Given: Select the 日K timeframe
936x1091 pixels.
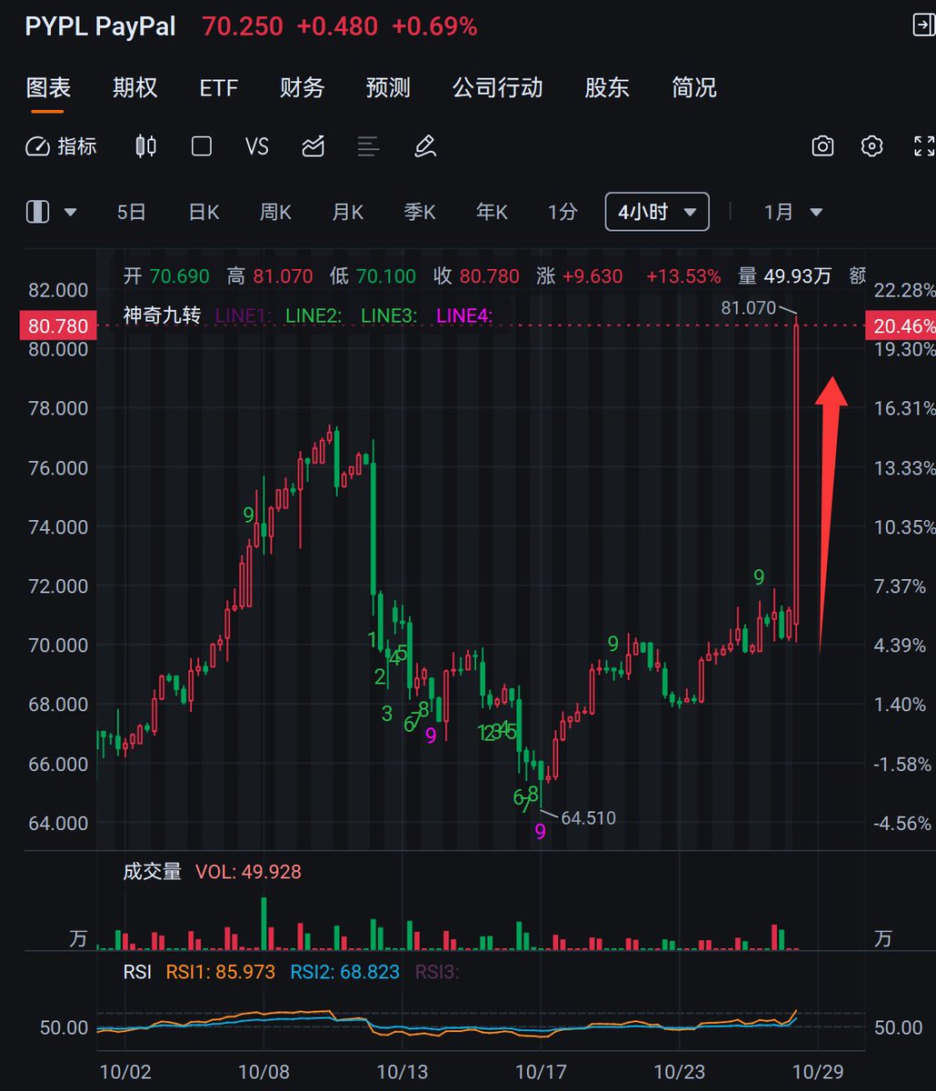Looking at the screenshot, I should (x=204, y=212).
